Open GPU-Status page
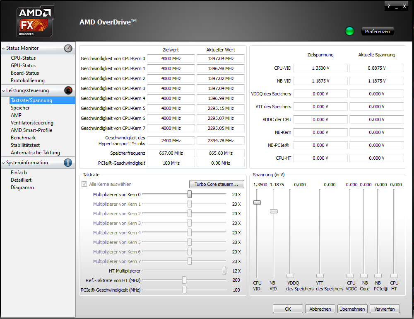Image resolution: width=414 pixels, height=319 pixels. click(23, 65)
